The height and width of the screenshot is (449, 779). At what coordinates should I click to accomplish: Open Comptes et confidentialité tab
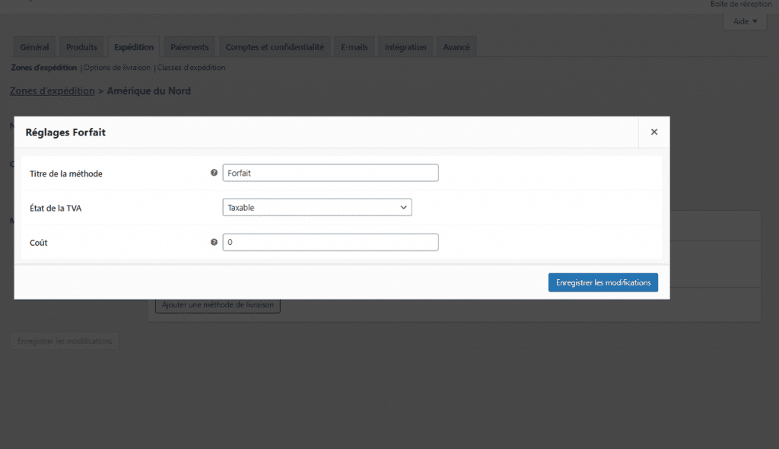click(275, 46)
